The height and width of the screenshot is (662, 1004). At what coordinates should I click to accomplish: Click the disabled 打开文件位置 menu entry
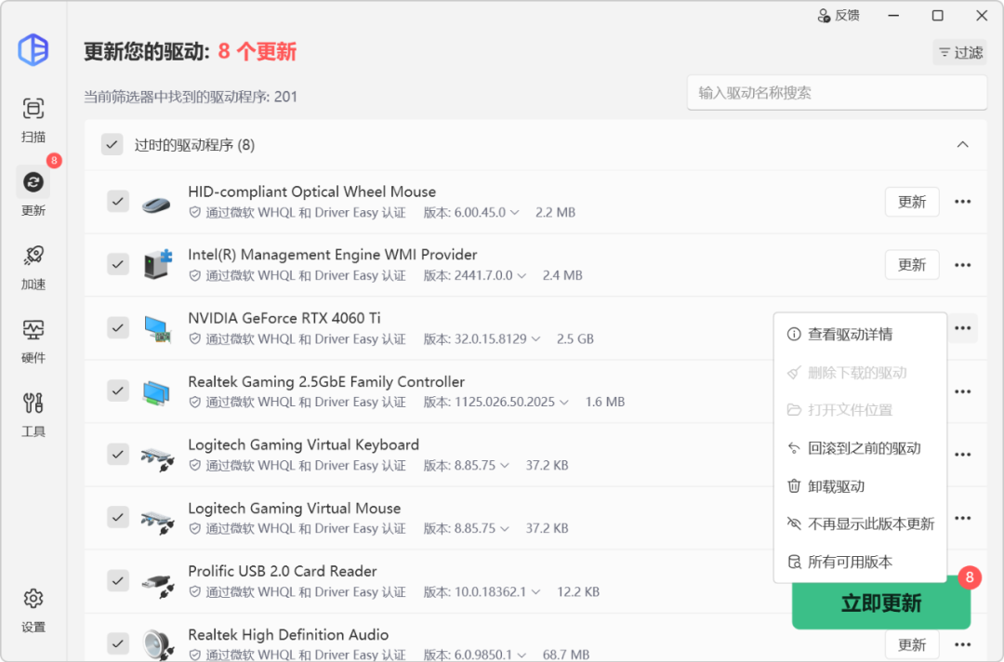tap(860, 410)
